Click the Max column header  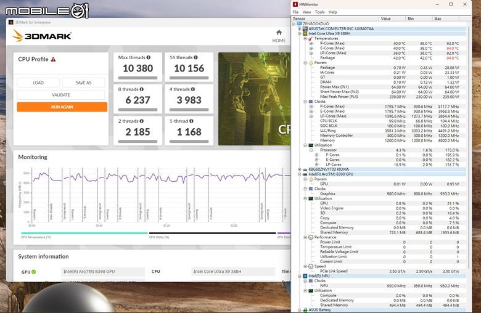click(445, 18)
